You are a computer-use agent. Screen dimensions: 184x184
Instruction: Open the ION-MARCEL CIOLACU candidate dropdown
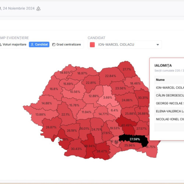[125, 45]
